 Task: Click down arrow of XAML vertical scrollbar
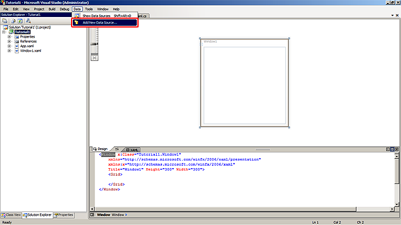[x=397, y=204]
